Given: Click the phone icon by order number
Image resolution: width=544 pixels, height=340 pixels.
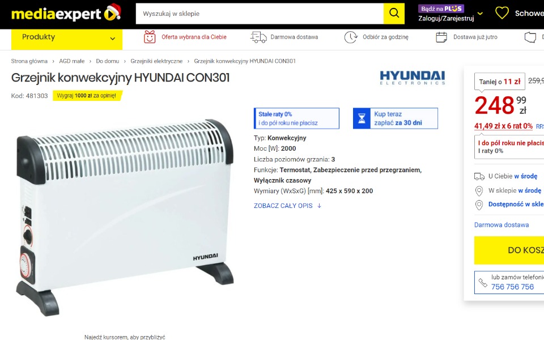Looking at the screenshot, I should click(x=483, y=282).
